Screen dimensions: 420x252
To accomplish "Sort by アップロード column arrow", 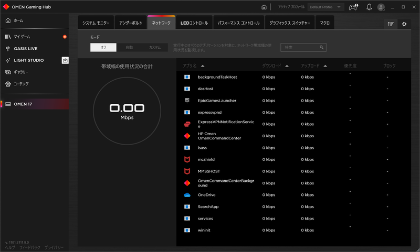I will [x=325, y=66].
